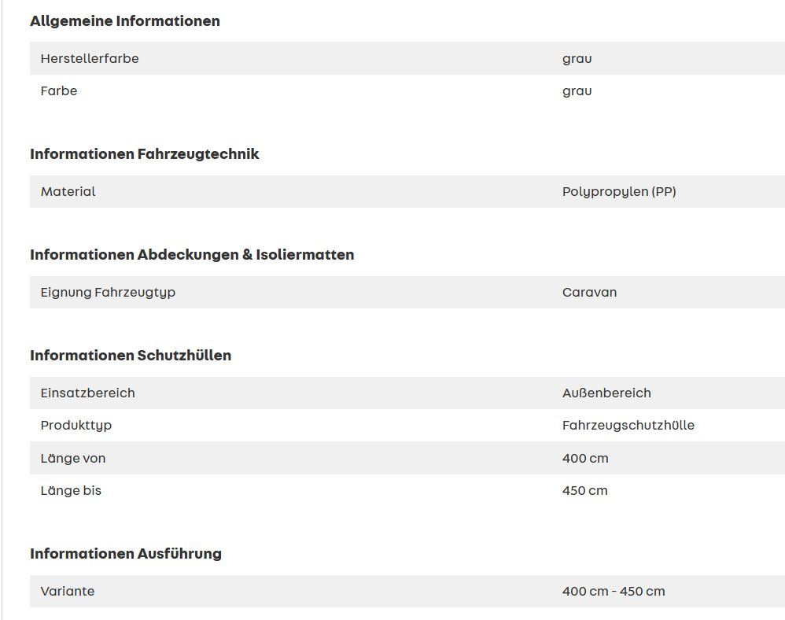
Task: Click the grau value beside Herstellerfarbe
Action: coord(577,59)
